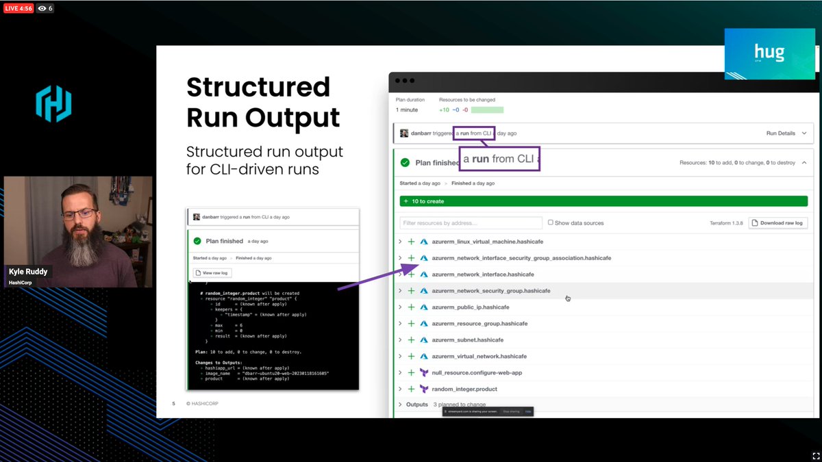Click the azurerm_resource_group.hashicafe resource name
The width and height of the screenshot is (822, 462).
pyautogui.click(x=480, y=324)
